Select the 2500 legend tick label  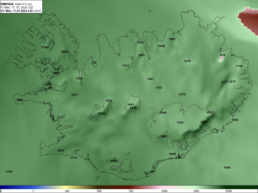229,191
